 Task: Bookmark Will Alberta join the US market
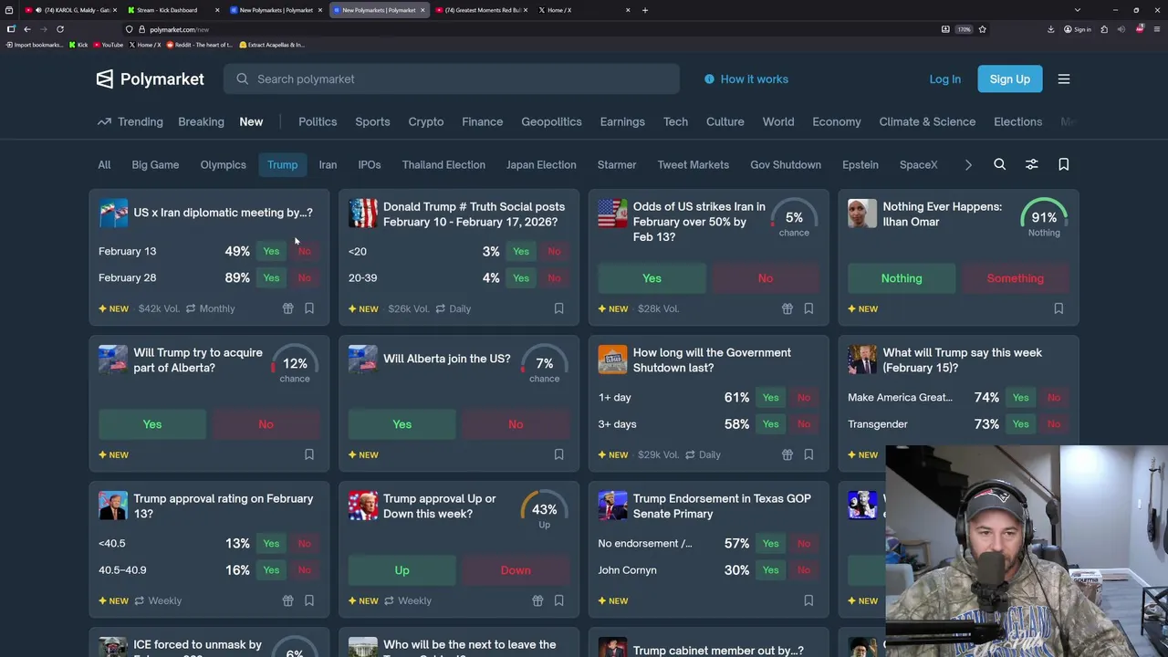tap(559, 454)
